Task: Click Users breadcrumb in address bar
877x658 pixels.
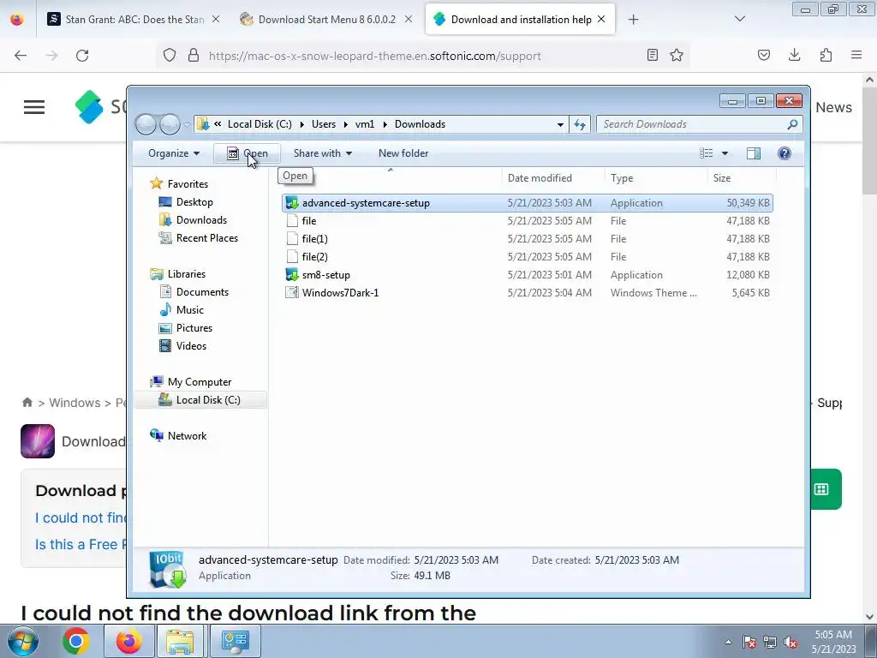Action: 324,124
